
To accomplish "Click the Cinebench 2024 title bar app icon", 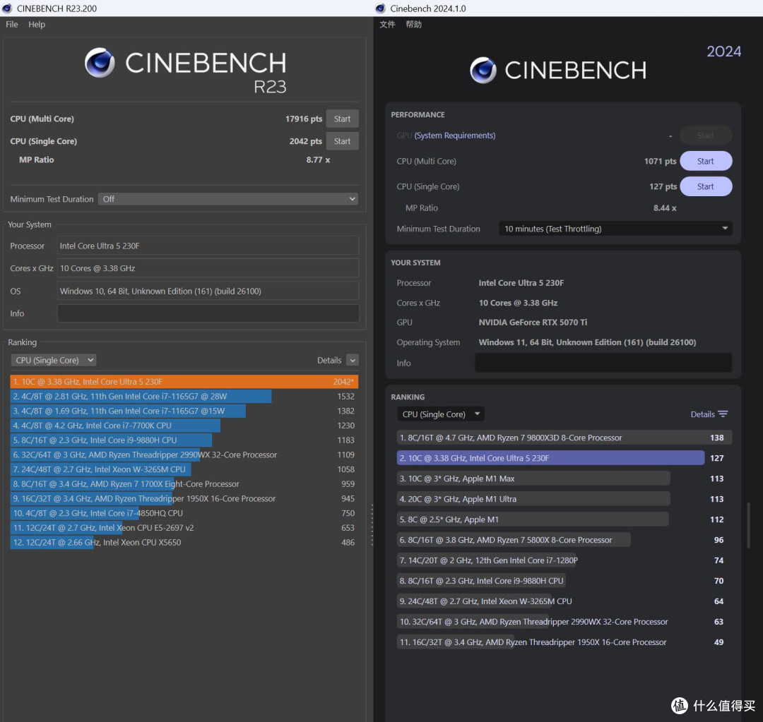I will (x=381, y=8).
